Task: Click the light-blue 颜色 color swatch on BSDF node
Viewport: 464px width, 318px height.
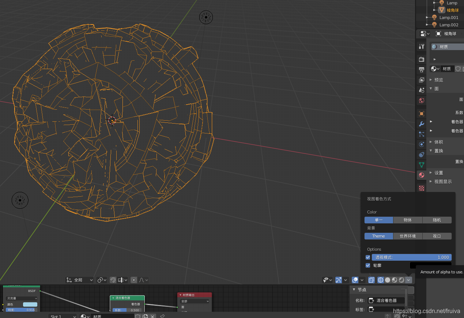Action: [30, 304]
